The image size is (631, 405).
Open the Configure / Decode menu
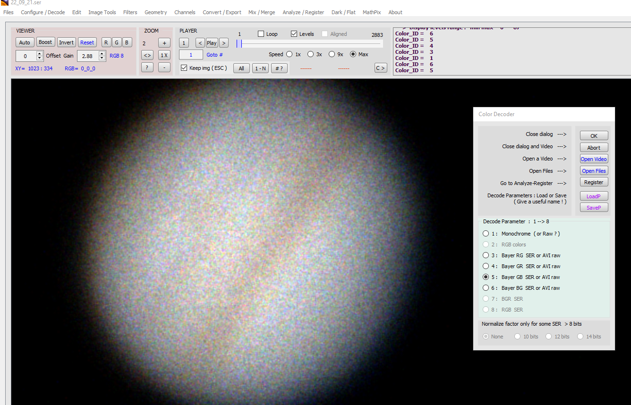point(43,12)
